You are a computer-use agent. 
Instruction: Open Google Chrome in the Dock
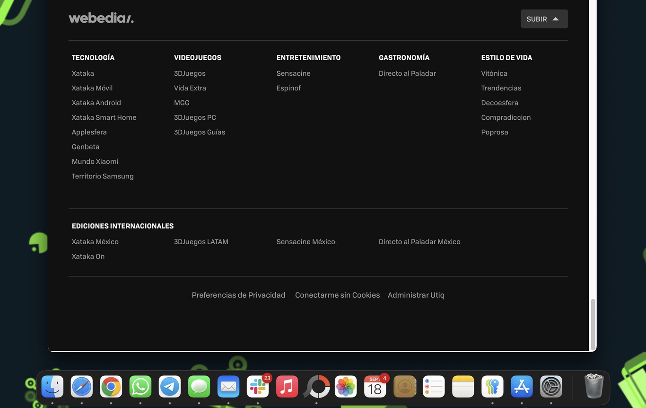(x=111, y=387)
